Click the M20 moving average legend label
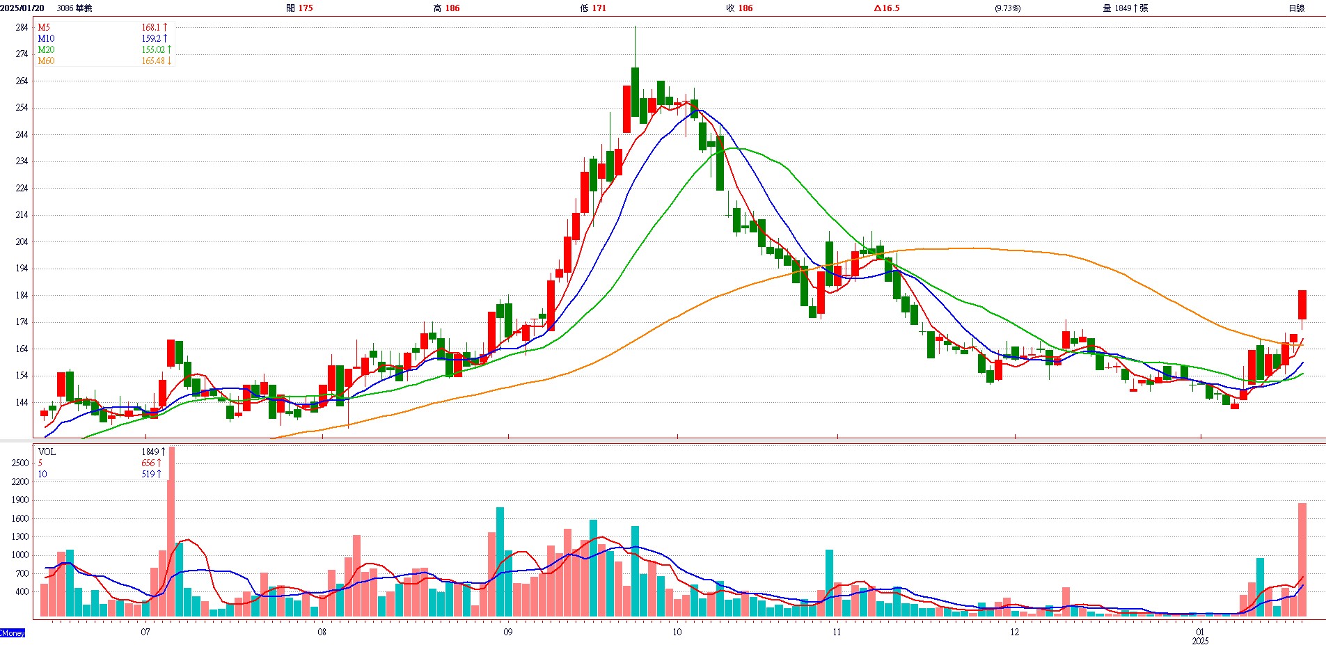Viewport: 1326px width, 645px height. 46,49
